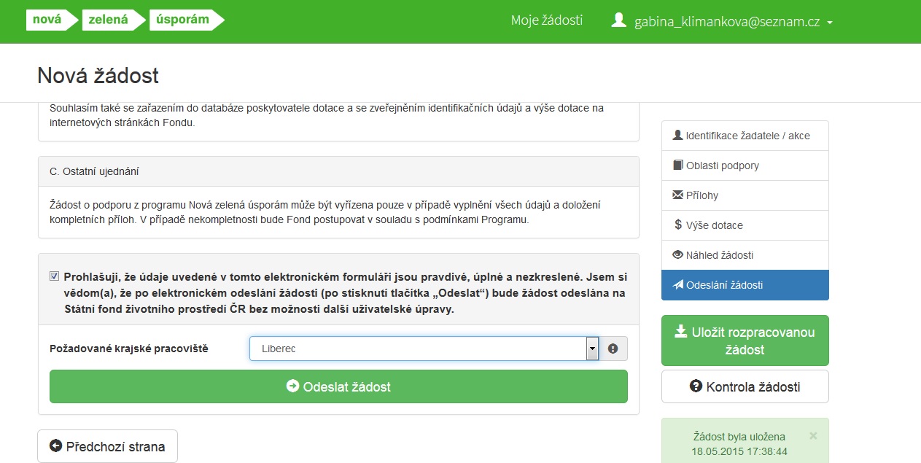This screenshot has height=463, width=921.
Task: Click the saved timestamp 18.05.2015 17:38:44
Action: click(739, 451)
